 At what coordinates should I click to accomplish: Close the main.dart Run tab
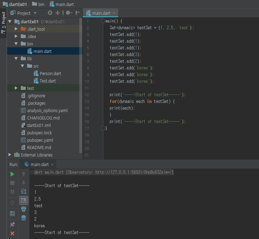coord(53,165)
